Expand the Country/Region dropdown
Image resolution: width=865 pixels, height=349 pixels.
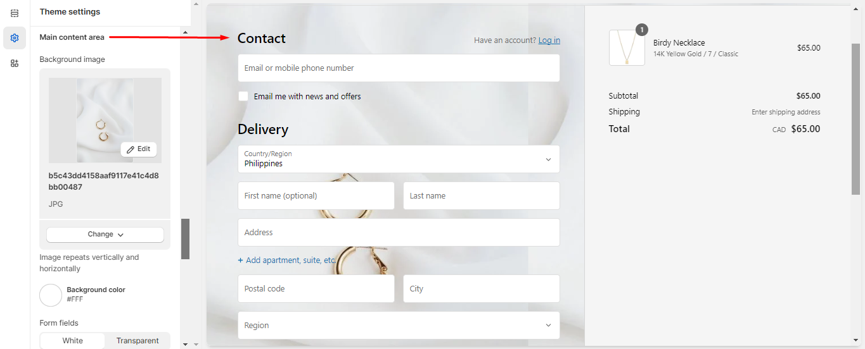(x=399, y=159)
